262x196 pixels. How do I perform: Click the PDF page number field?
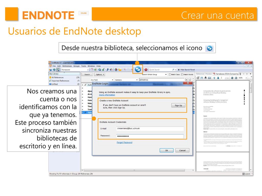click(x=222, y=78)
